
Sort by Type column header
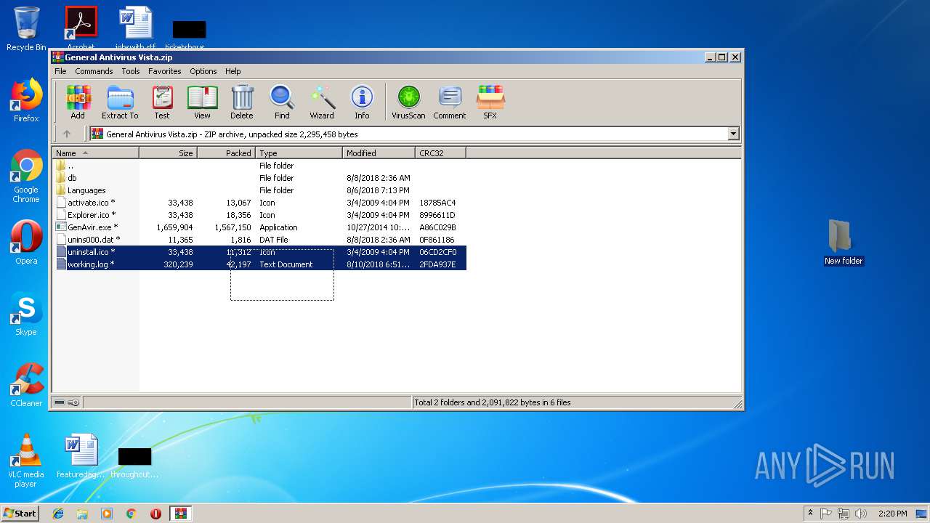[x=299, y=153]
